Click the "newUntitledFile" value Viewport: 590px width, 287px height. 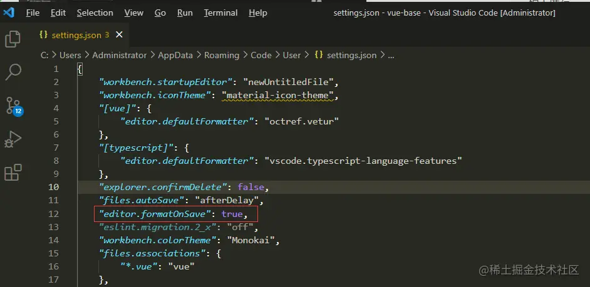(288, 82)
